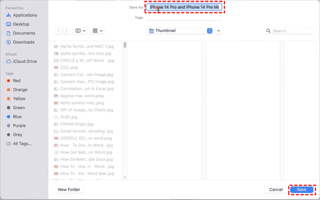Select delta symbol mac.jpeg
The image size is (320, 200).
[x=79, y=103]
